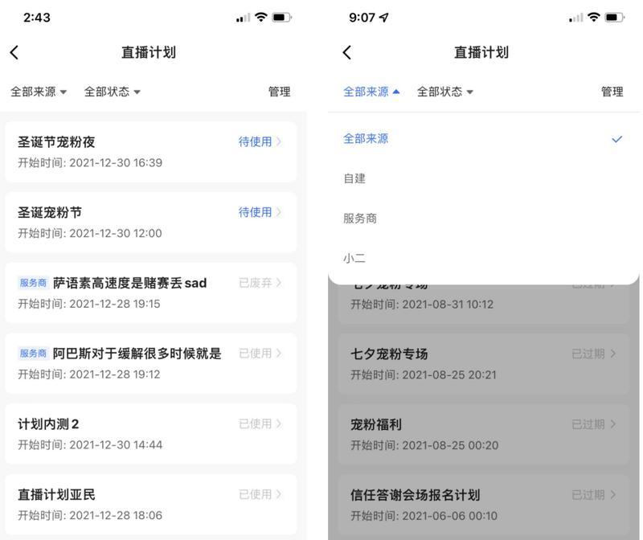Collapse the expanded 全部来源 dropdown on right screen
643x540 pixels.
pos(371,92)
